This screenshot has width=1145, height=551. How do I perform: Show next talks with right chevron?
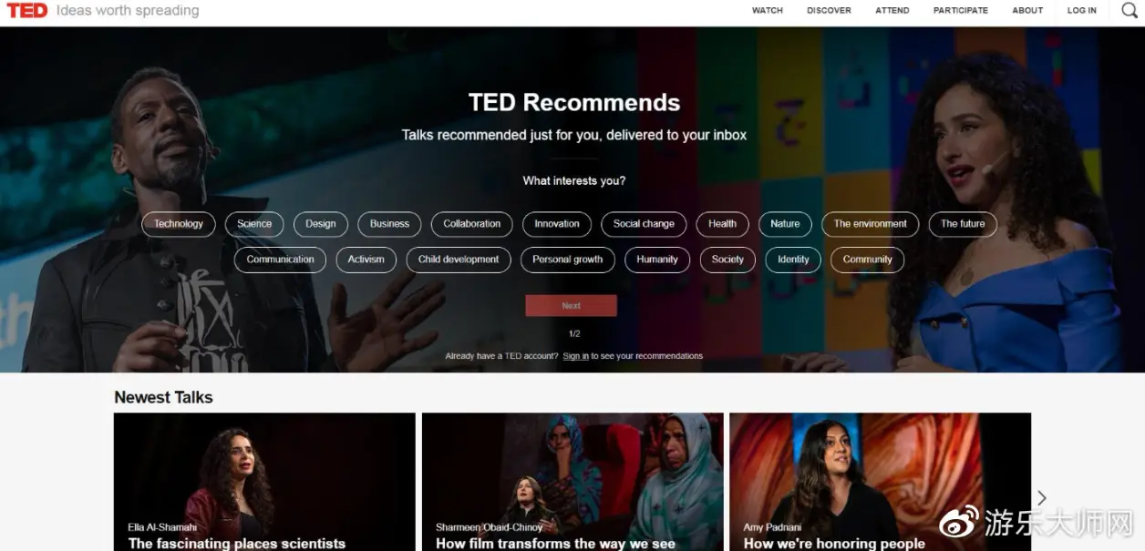pos(1042,497)
